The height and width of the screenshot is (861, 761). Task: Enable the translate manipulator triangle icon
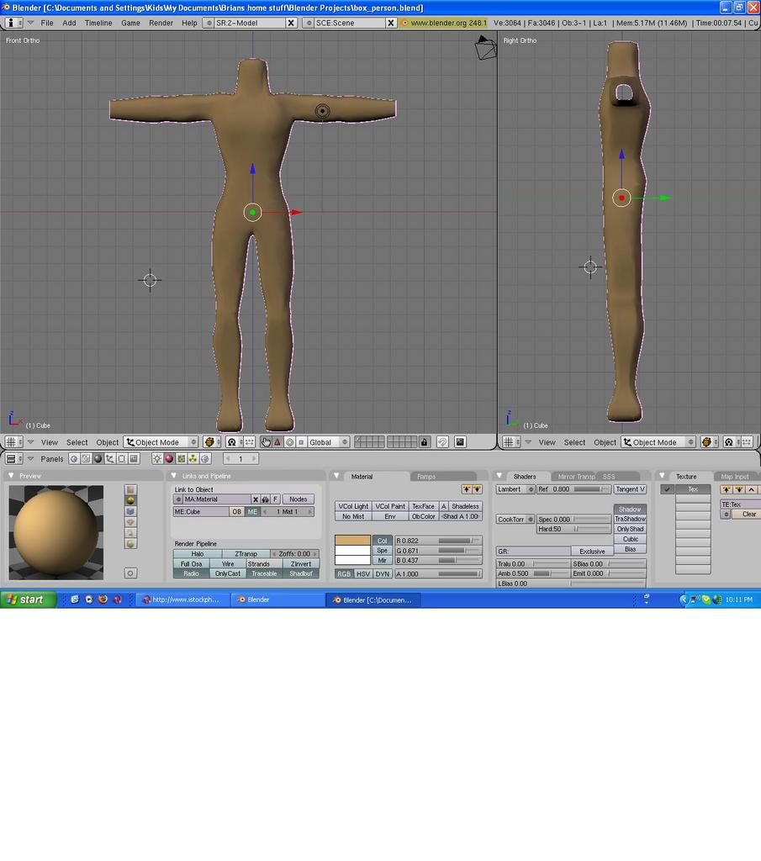click(277, 442)
